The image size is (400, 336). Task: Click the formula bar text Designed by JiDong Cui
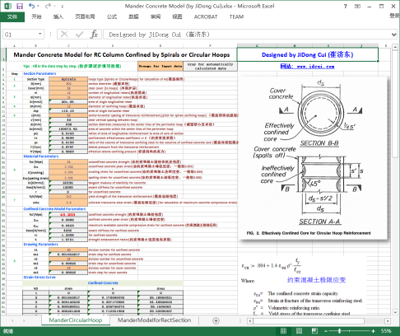point(160,35)
